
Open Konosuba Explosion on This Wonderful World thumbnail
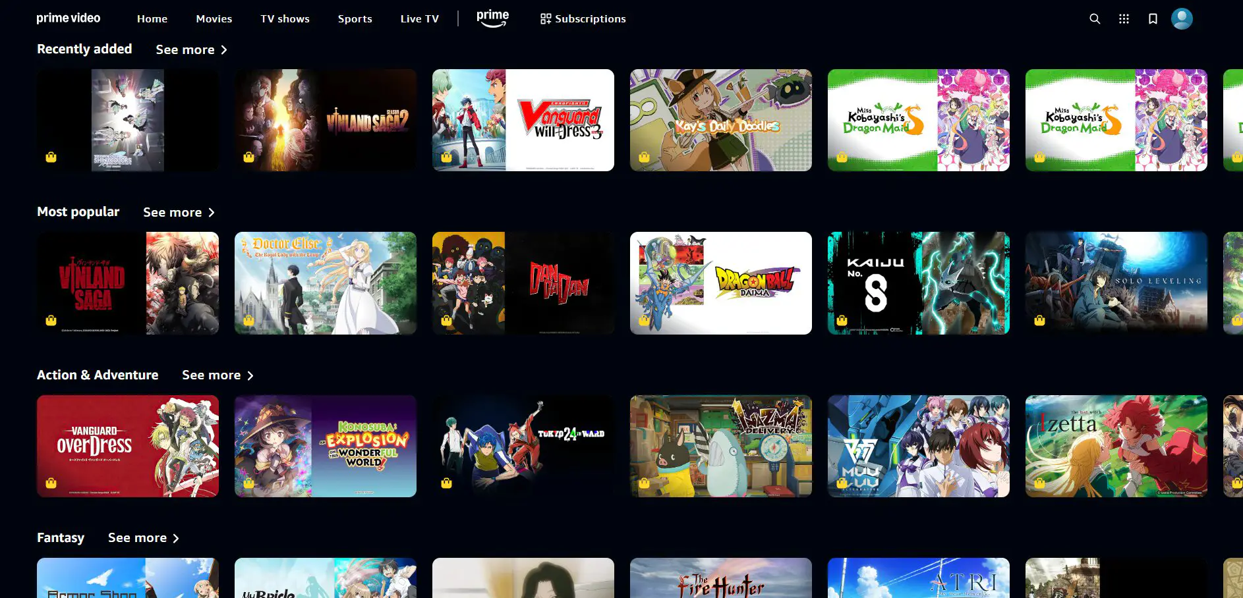coord(326,446)
